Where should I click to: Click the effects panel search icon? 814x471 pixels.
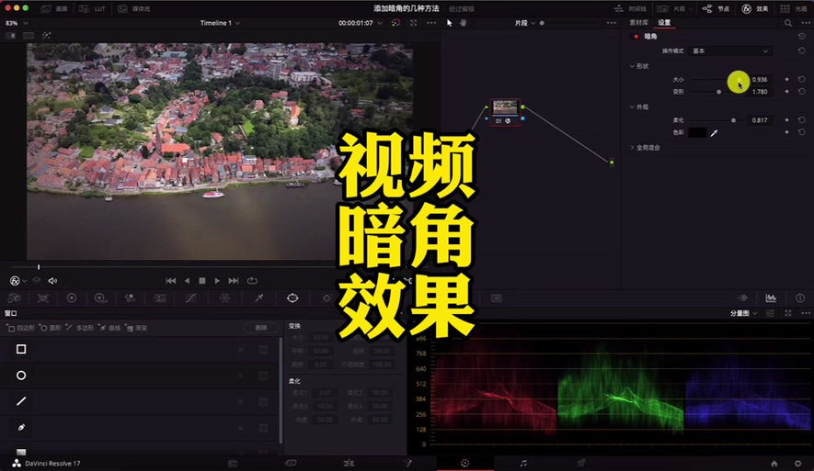pyautogui.click(x=787, y=23)
